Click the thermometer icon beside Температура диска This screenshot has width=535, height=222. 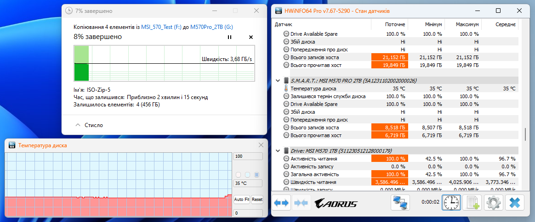click(286, 89)
